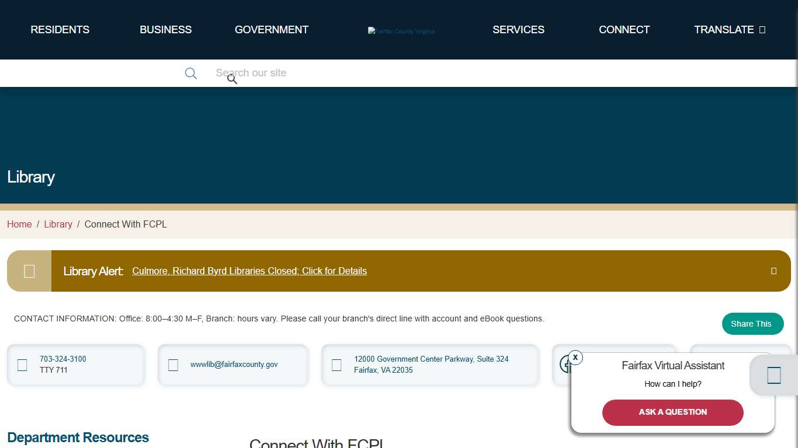Click the Share This button

coord(752,324)
